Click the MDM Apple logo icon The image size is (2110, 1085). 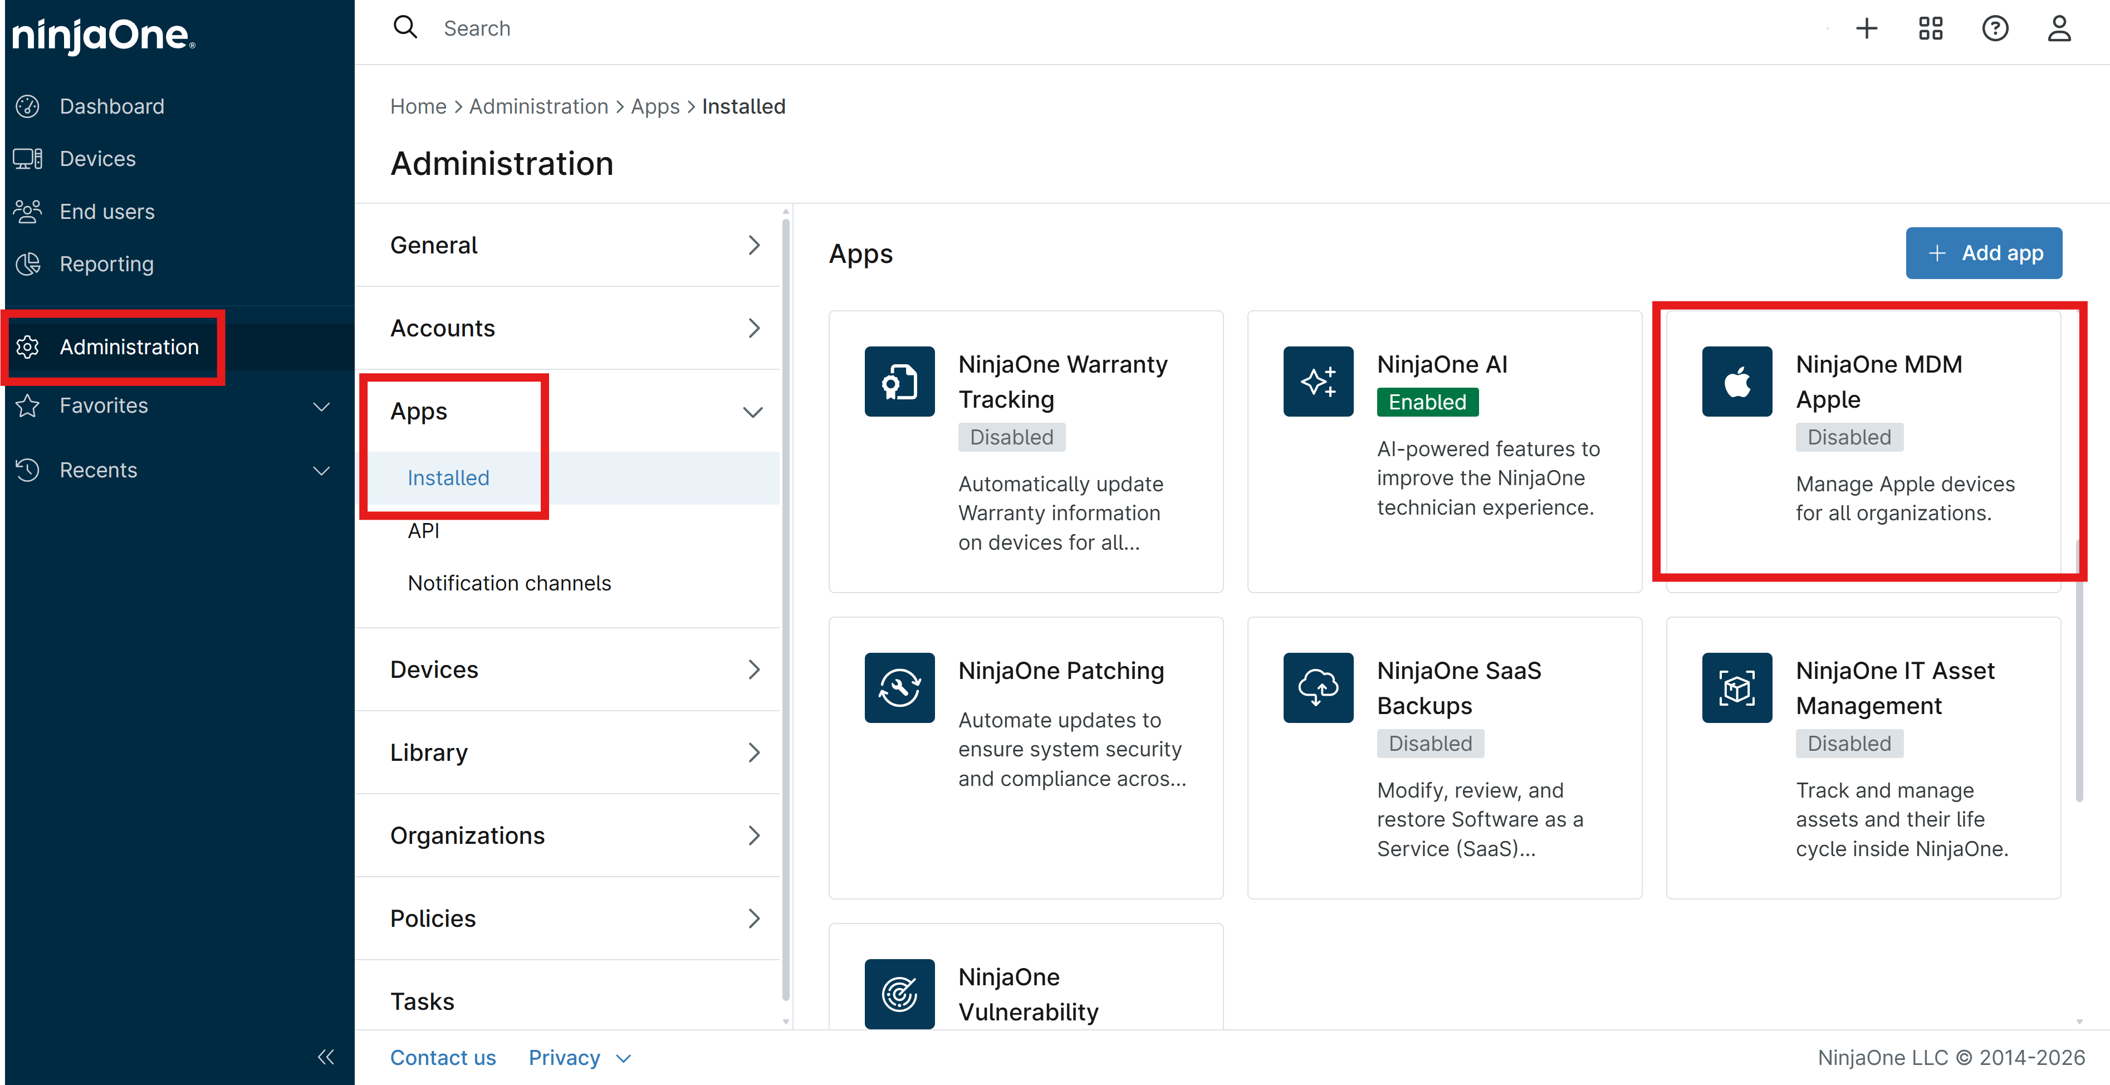[1736, 382]
